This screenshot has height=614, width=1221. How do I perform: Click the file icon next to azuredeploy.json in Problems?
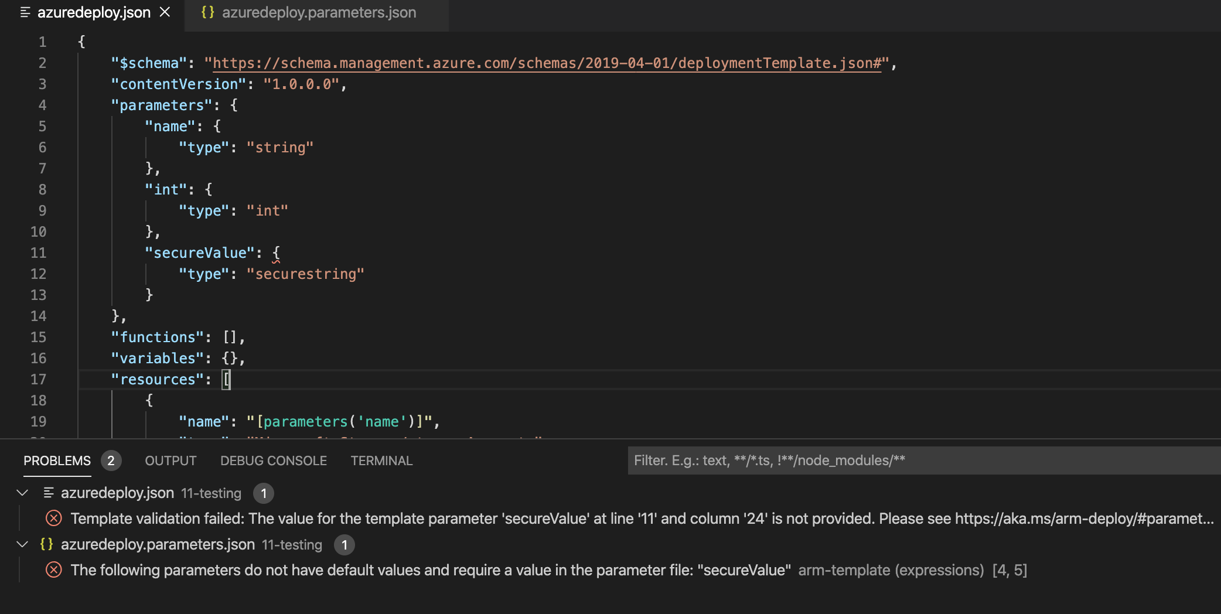48,493
